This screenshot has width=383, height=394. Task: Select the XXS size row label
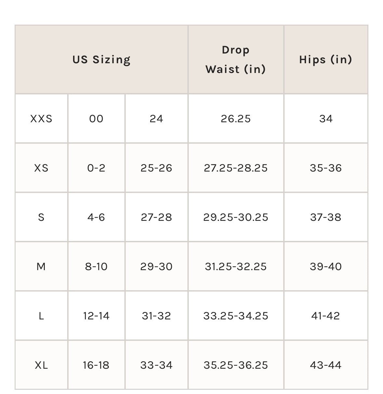41,119
